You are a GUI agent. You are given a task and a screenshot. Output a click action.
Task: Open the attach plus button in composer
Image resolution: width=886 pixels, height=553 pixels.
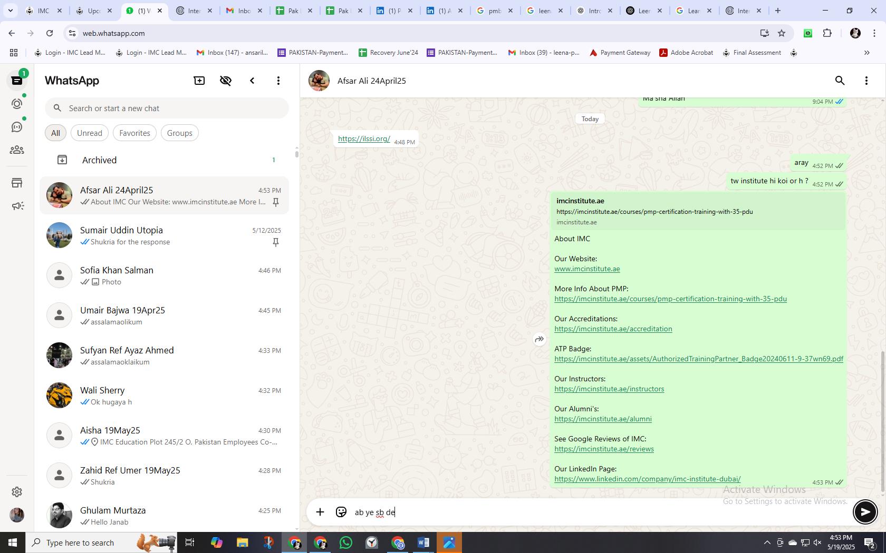click(320, 512)
